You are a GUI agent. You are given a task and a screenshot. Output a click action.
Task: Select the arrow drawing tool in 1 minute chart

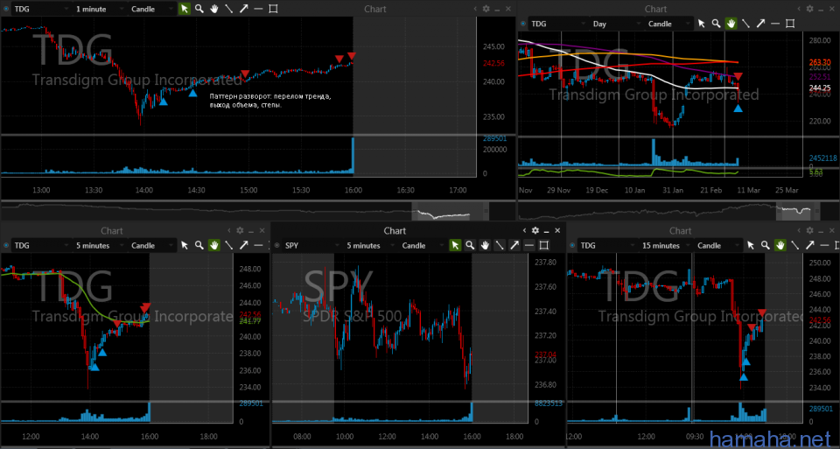click(244, 9)
